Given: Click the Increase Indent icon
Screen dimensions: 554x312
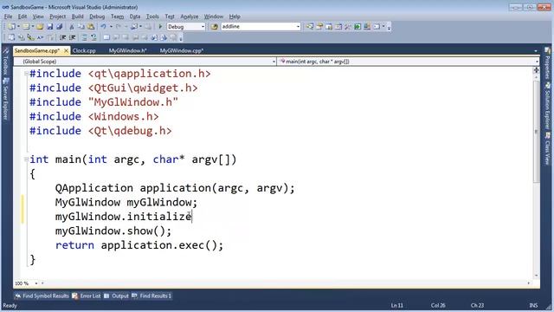Looking at the screenshot, I should (x=72, y=37).
